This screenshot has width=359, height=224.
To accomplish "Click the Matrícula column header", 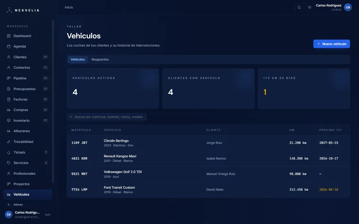I will click(x=81, y=130).
